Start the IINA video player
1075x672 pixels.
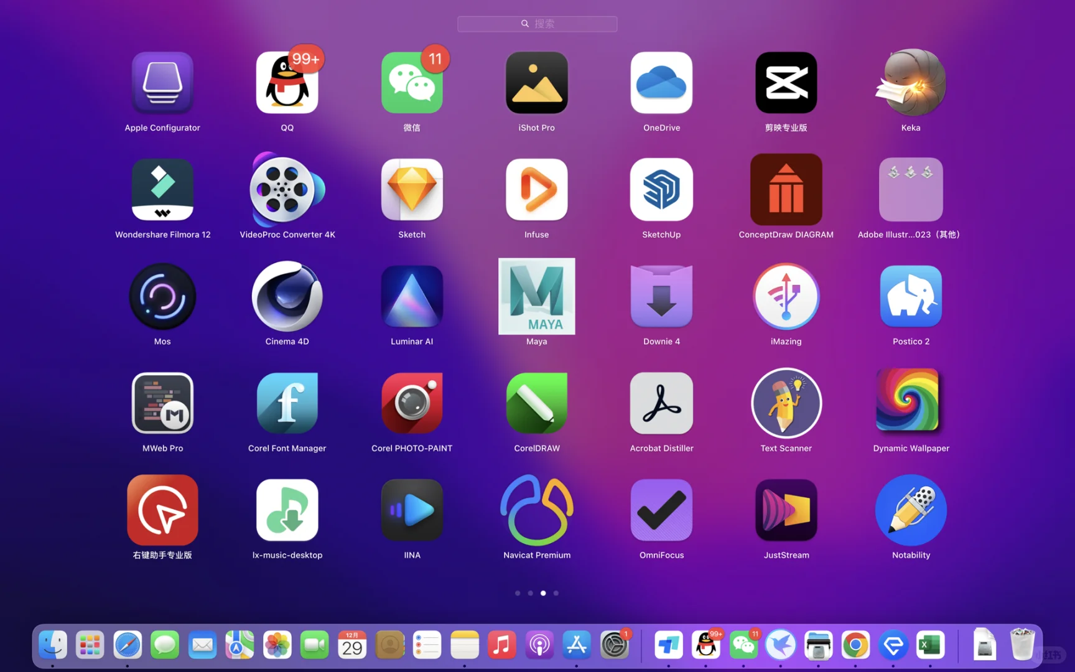[411, 510]
